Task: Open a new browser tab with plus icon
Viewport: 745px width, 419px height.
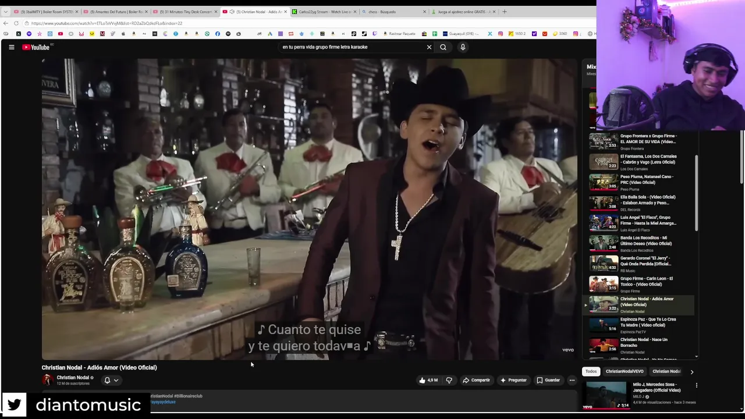Action: (x=504, y=12)
